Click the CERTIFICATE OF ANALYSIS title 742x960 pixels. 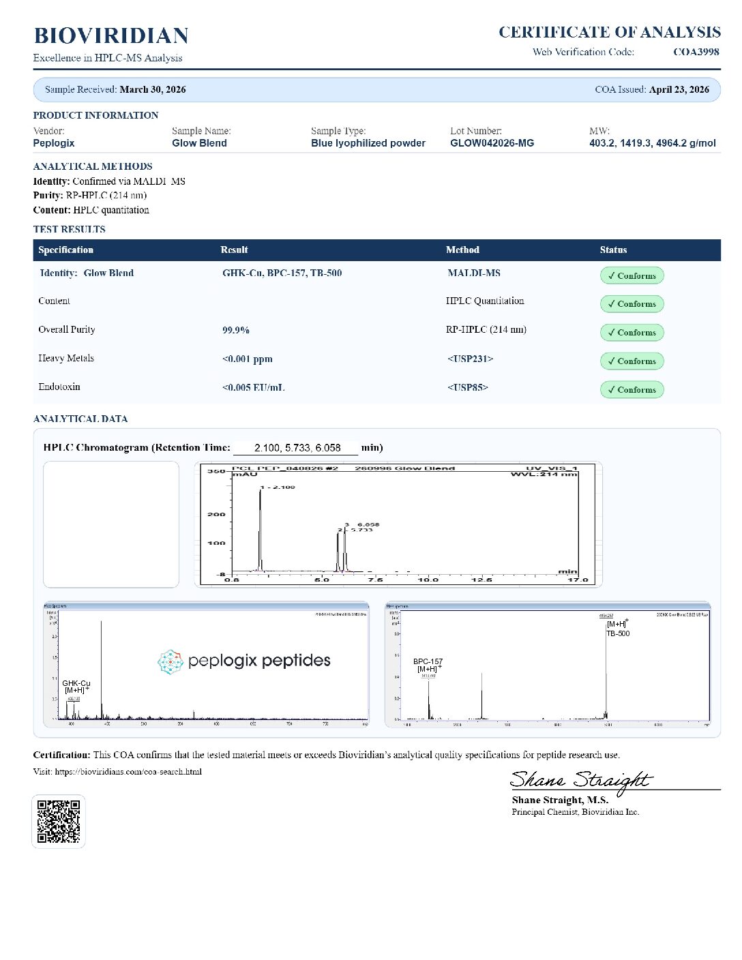pos(610,32)
